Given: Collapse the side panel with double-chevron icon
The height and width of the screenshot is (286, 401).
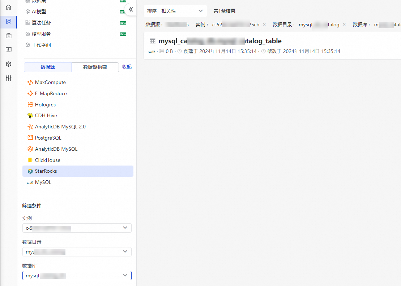Looking at the screenshot, I should 131,9.
